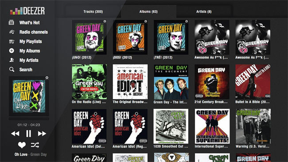Open What's Hot icon in sidebar
Screen dimensions: 288x162
pos(12,23)
